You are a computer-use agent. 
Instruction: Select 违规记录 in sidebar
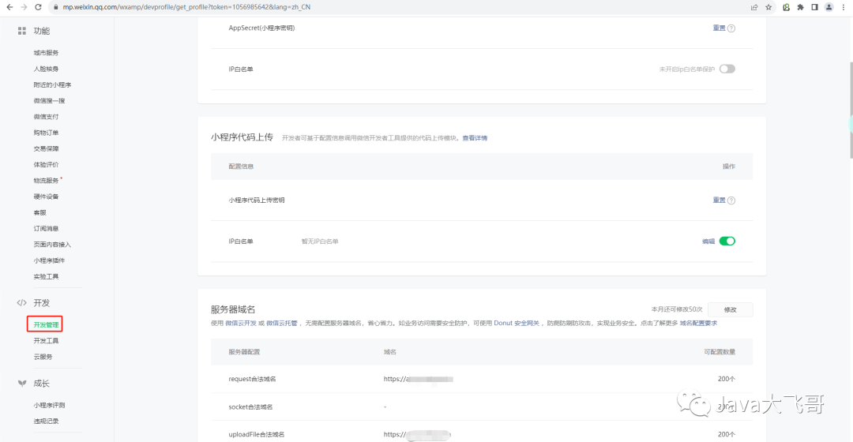[x=46, y=421]
